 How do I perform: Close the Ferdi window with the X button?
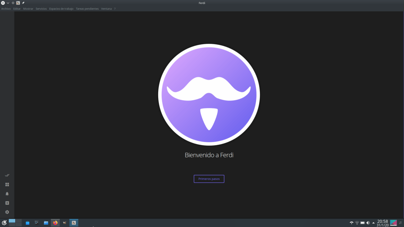3,3
